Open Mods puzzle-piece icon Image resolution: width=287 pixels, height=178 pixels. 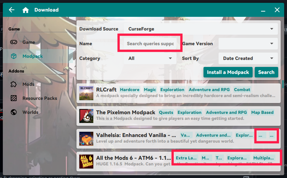point(14,84)
